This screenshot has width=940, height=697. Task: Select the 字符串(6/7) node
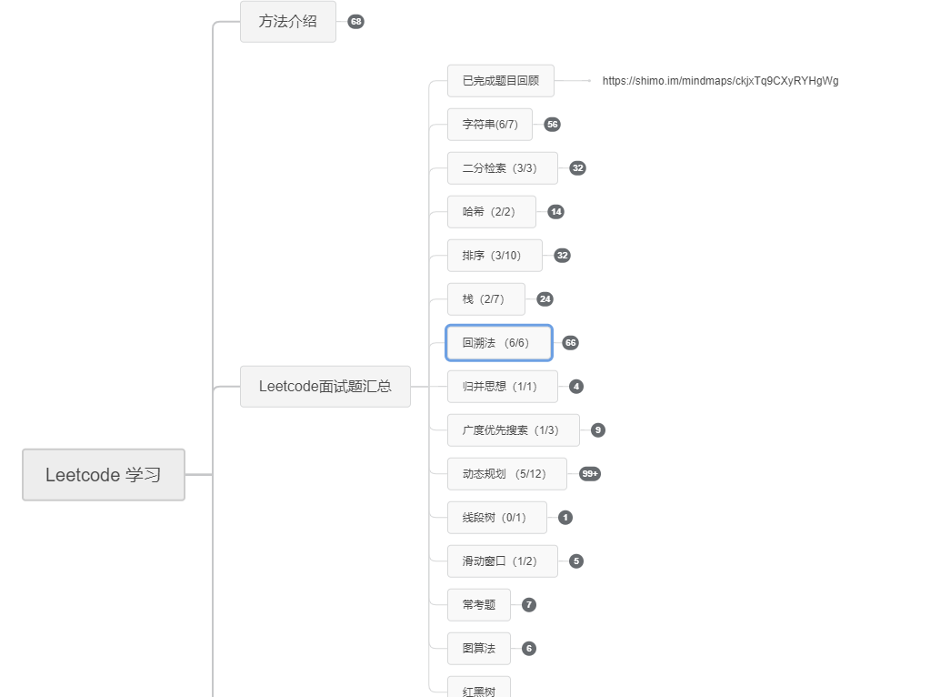(x=490, y=124)
